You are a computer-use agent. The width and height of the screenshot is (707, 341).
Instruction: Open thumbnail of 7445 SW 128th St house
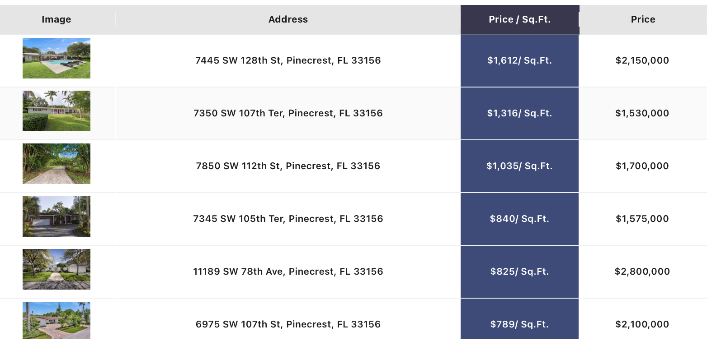[x=57, y=58]
